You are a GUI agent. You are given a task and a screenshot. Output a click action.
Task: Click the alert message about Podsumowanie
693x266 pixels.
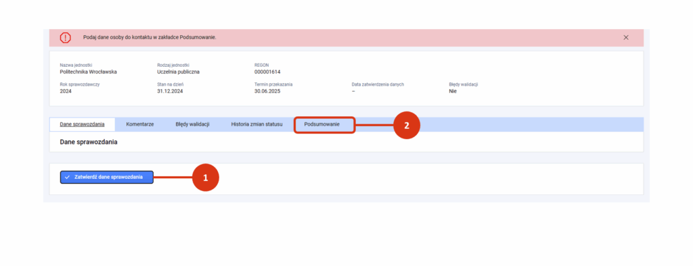click(x=150, y=38)
